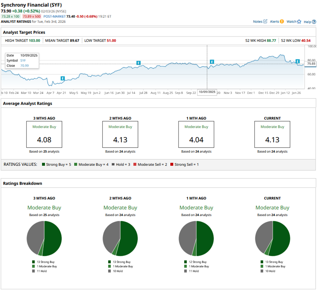Click the Strong Sell = 1 red swatch
The height and width of the screenshot is (293, 318).
(x=172, y=164)
